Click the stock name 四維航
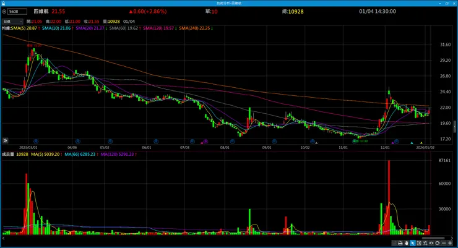This screenshot has height=248, width=458. tap(41, 11)
